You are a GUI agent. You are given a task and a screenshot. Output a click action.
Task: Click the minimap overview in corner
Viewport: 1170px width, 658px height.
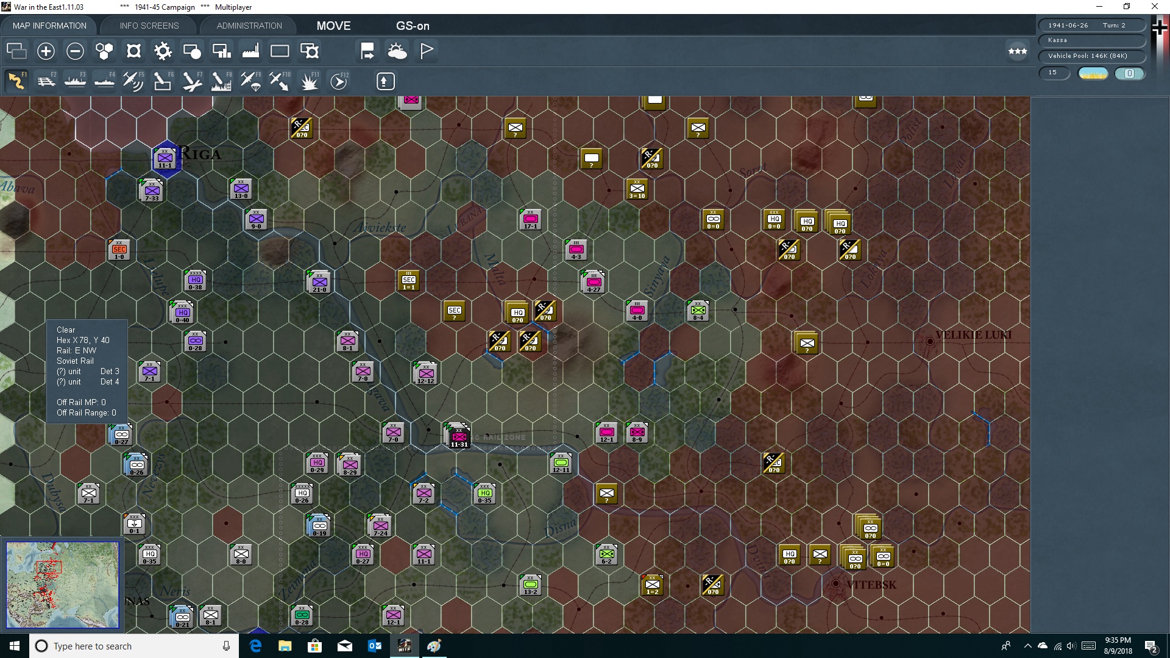coord(62,585)
